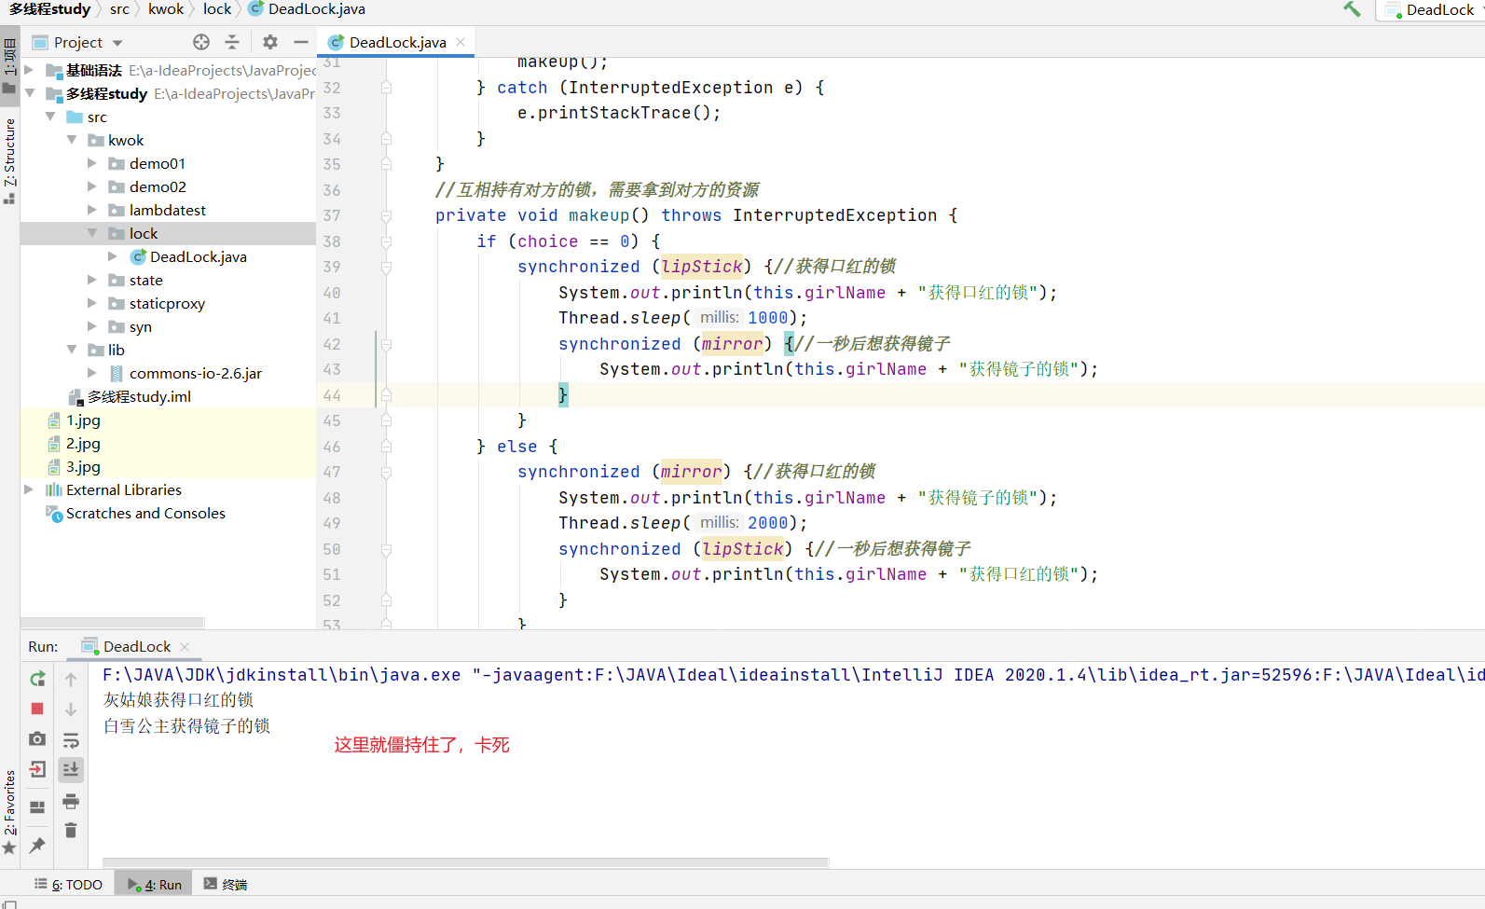Screen dimensions: 1485x909
Task: Expand the demo01 package
Action: coord(92,163)
